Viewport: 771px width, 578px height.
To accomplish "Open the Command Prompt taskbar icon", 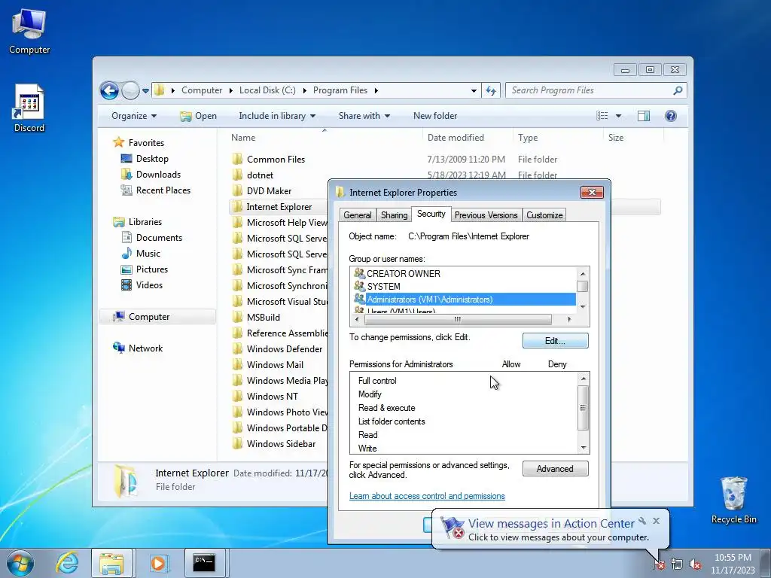I will point(204,563).
